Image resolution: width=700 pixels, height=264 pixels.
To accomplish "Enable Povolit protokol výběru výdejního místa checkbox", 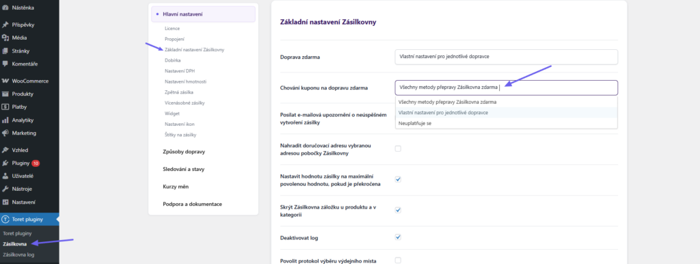I will [x=398, y=260].
